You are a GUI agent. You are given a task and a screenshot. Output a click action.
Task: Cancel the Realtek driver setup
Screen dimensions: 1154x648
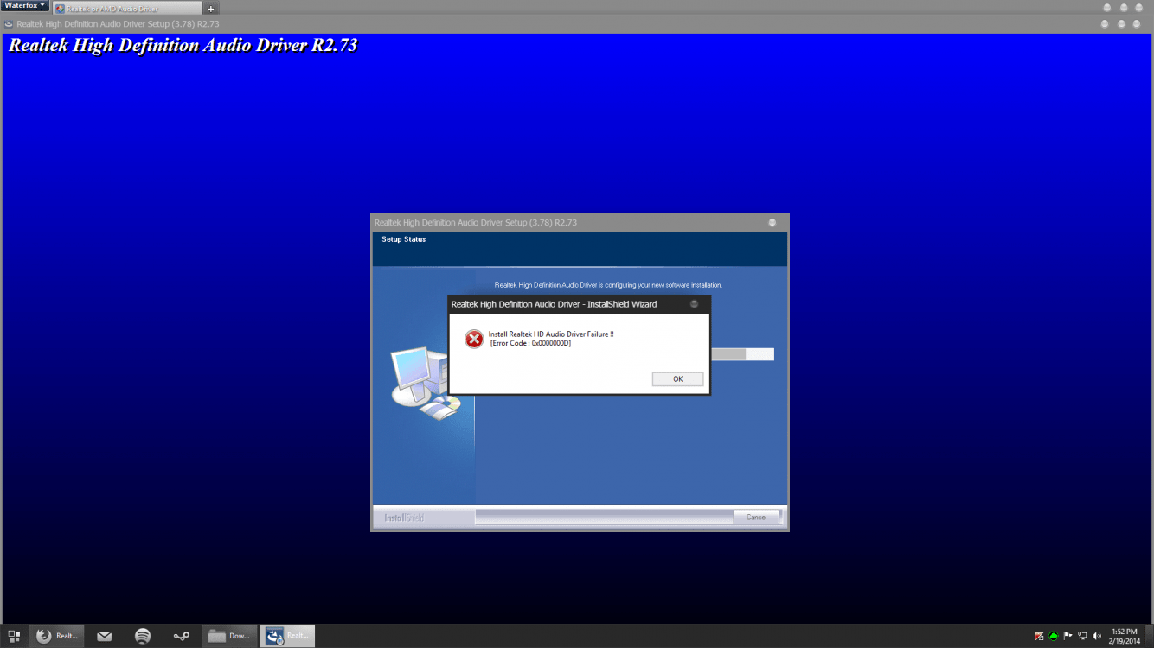[756, 517]
